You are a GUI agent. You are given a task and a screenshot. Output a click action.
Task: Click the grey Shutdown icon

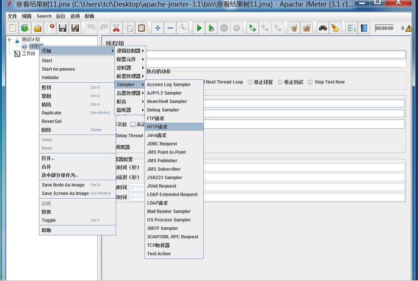click(x=236, y=28)
